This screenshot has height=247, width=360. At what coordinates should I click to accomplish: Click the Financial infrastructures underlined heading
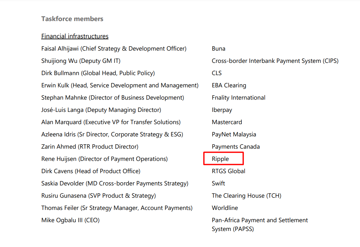pyautogui.click(x=75, y=36)
